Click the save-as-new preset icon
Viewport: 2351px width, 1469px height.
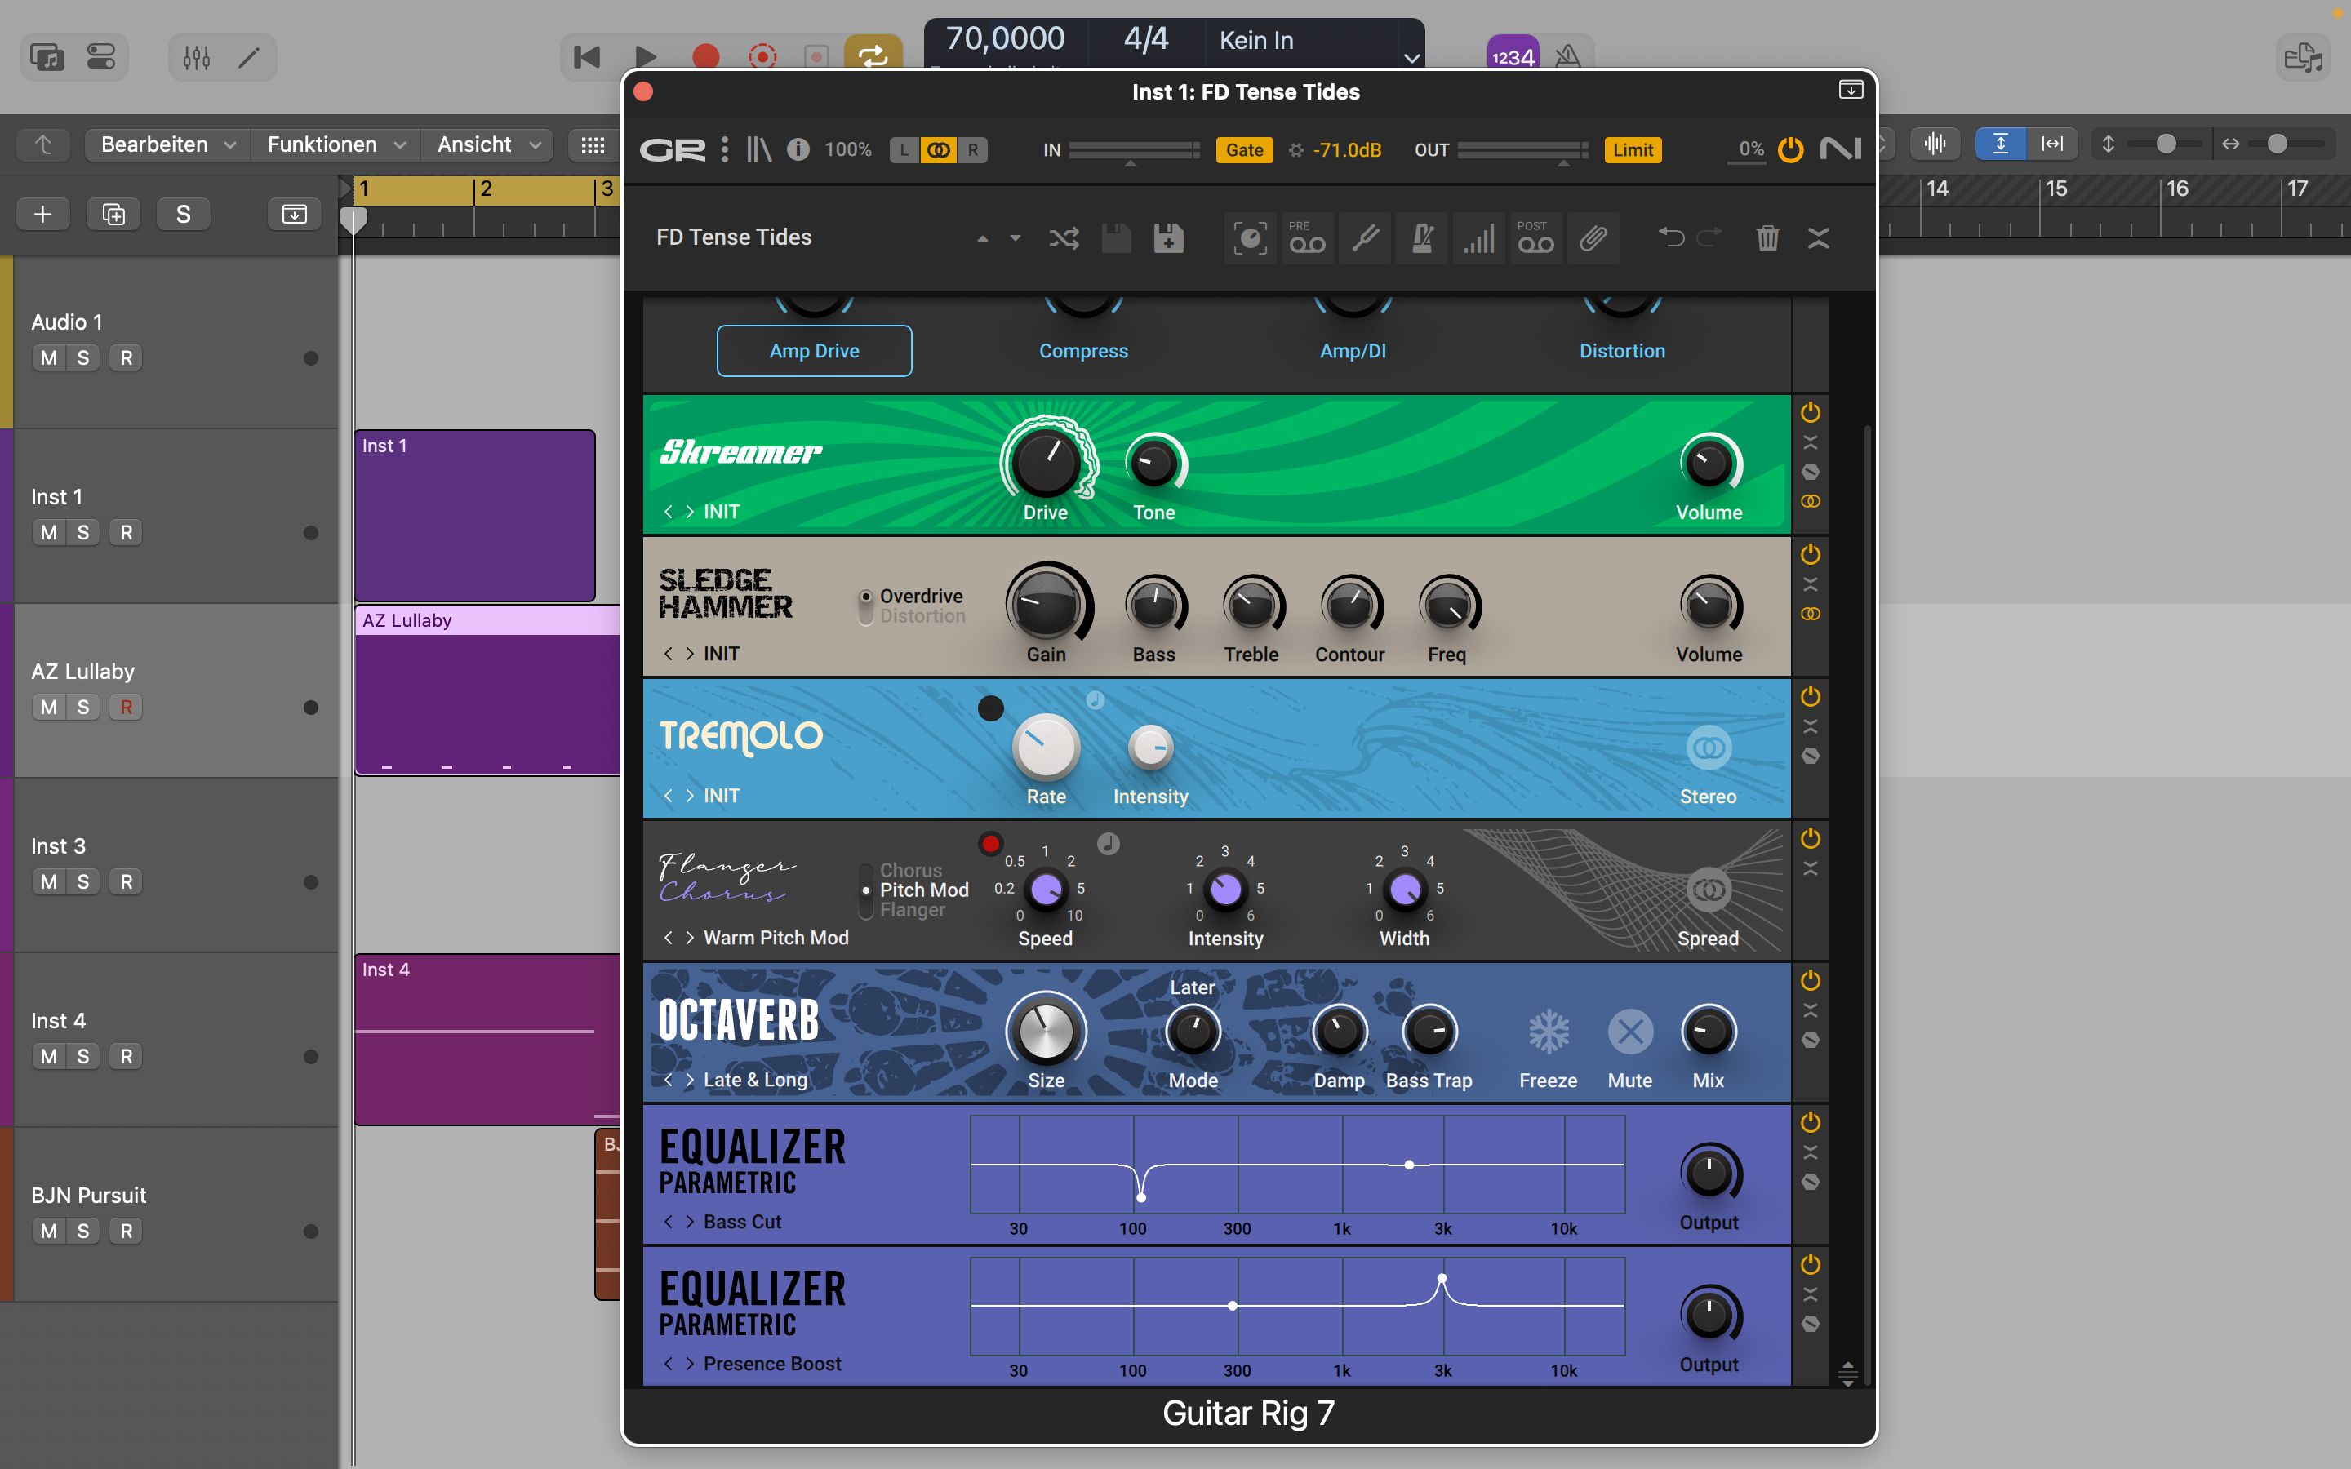click(x=1167, y=238)
